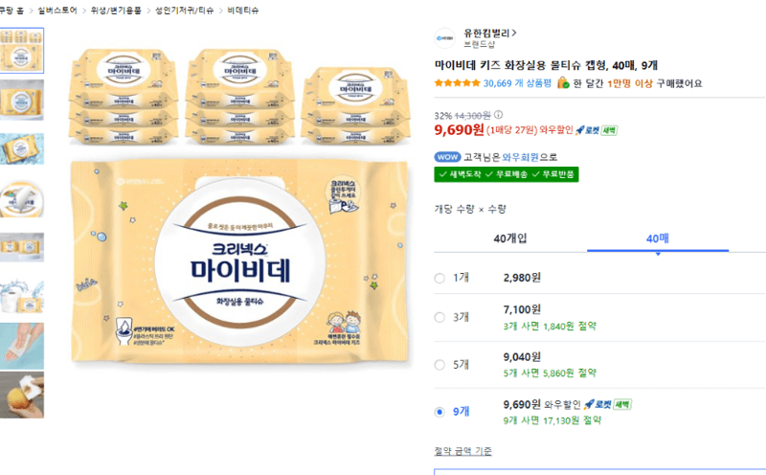Click the rocket 로켓 새벽 badge beside the main price

tap(596, 130)
